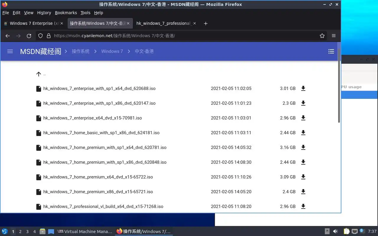
Task: Click file icon beside enterprise_with_sp1_x64 ISO
Action: point(38,88)
